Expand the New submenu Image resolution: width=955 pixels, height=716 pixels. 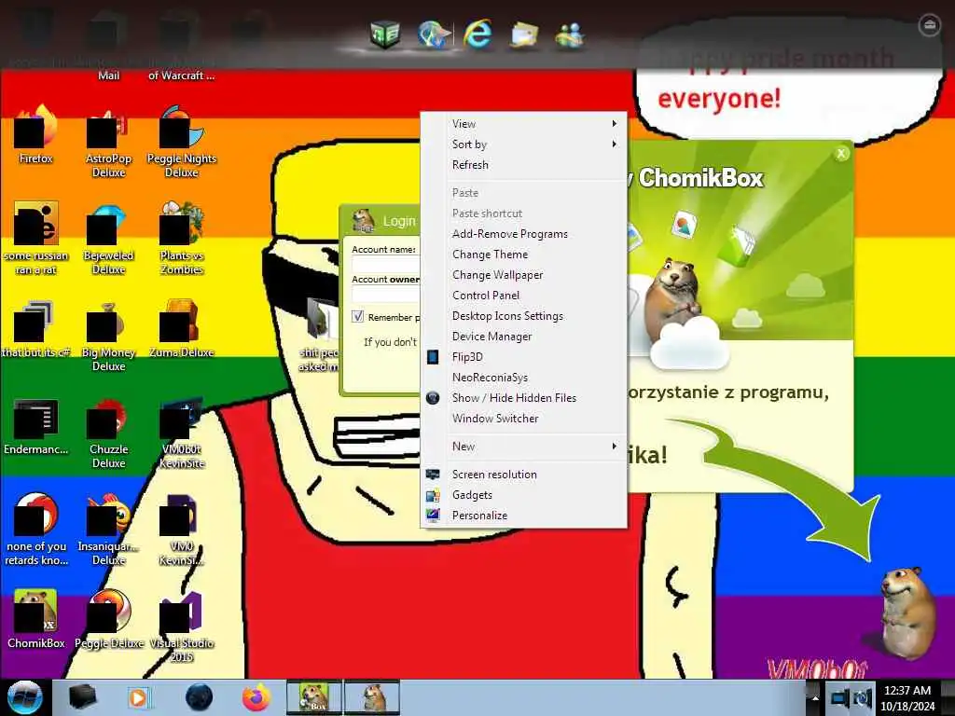click(524, 447)
